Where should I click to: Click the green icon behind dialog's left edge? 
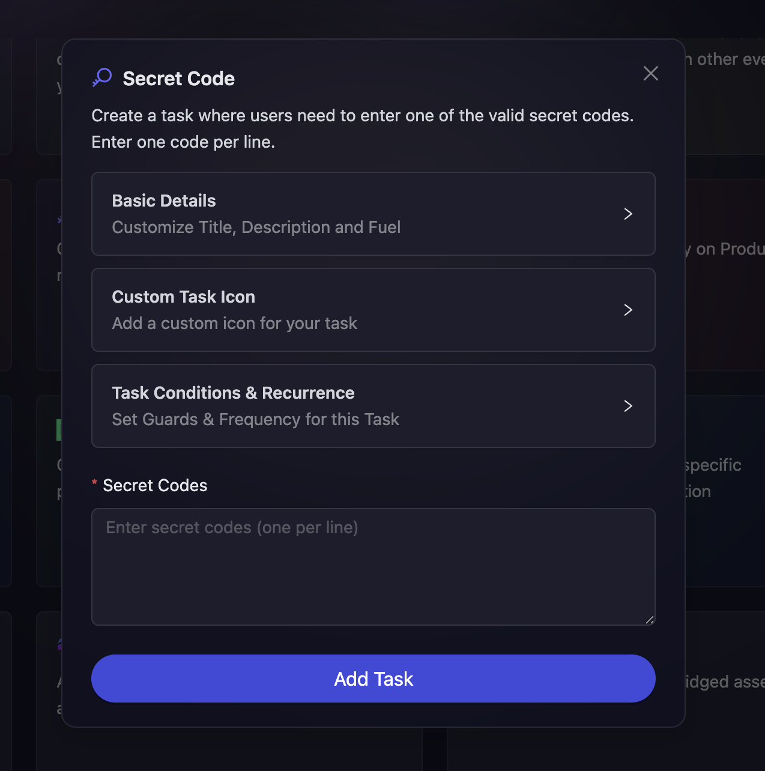click(59, 430)
